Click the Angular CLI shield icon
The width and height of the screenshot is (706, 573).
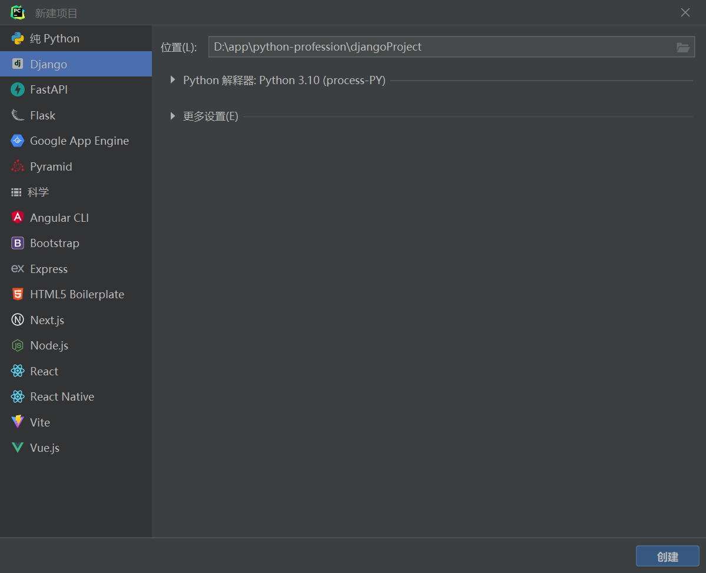pos(18,218)
